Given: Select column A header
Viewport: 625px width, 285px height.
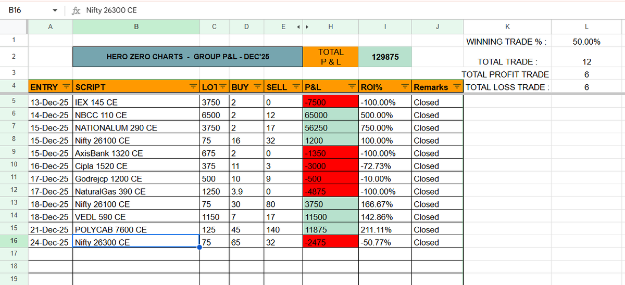Looking at the screenshot, I should [x=50, y=27].
